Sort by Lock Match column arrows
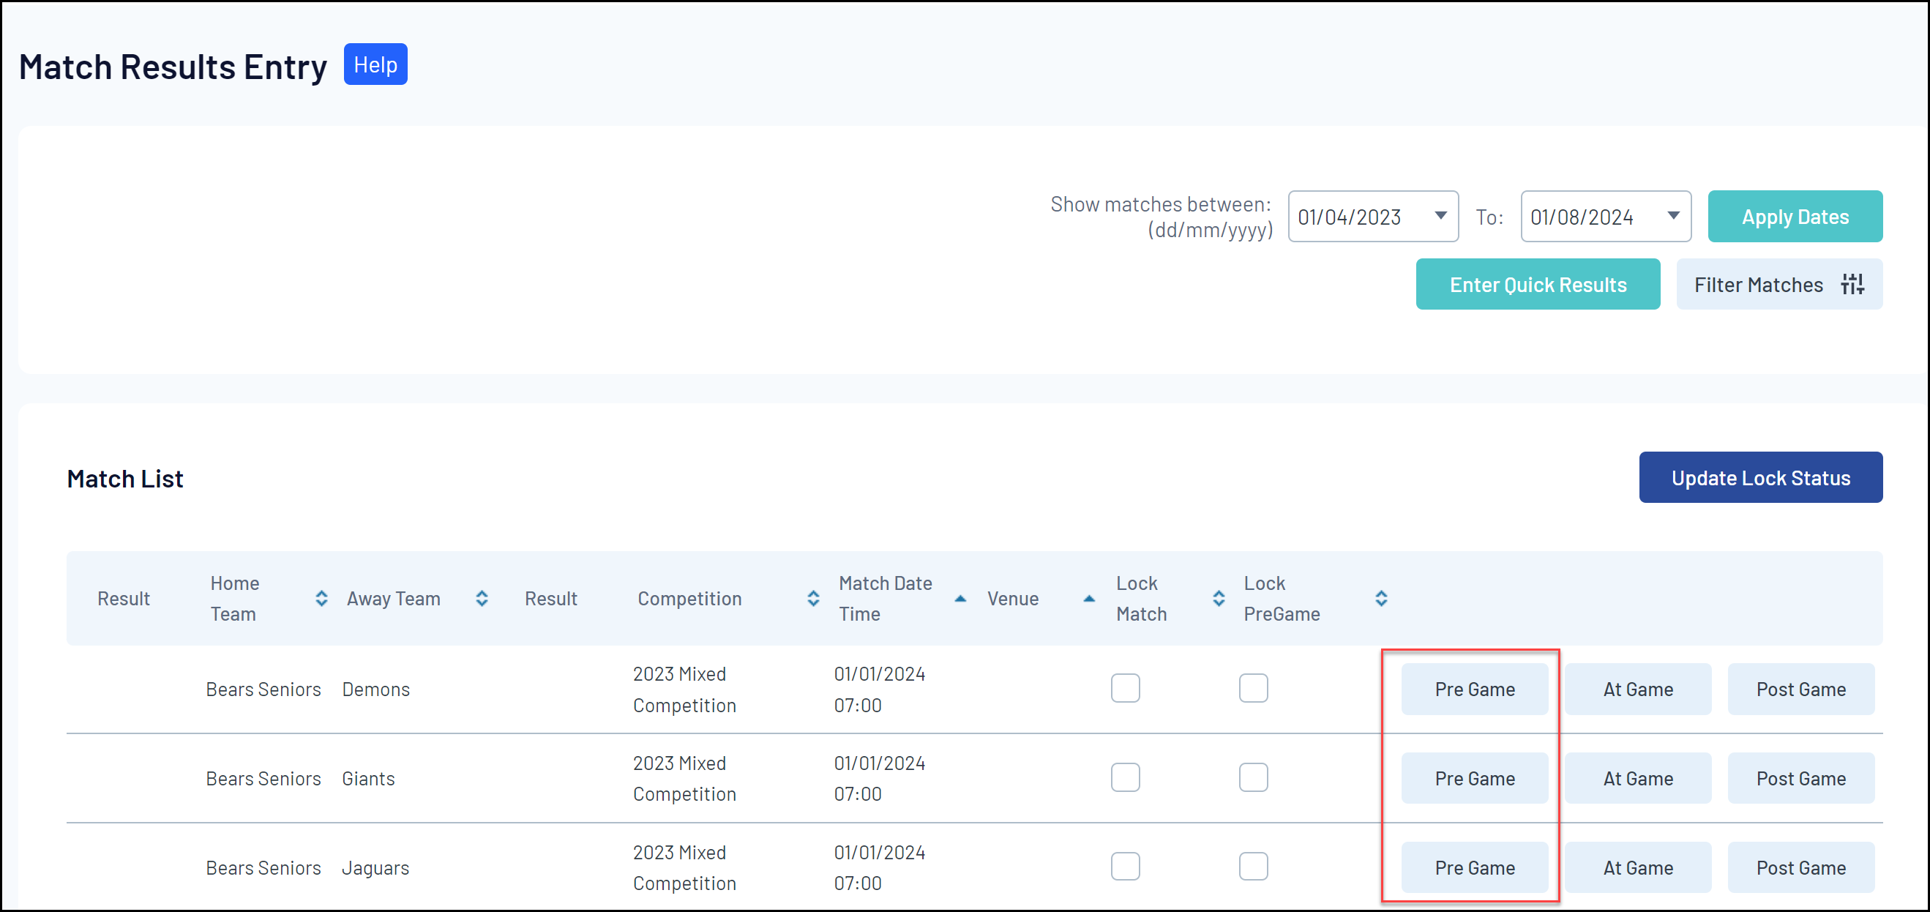Image resolution: width=1930 pixels, height=912 pixels. pos(1219,598)
